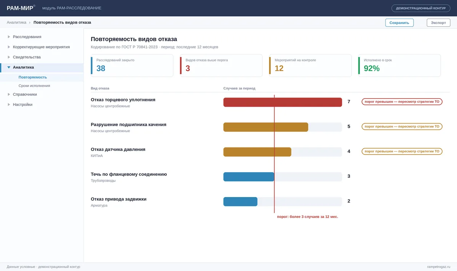Expand the Настройки sidebar arrow
The width and height of the screenshot is (457, 271).
(x=9, y=104)
